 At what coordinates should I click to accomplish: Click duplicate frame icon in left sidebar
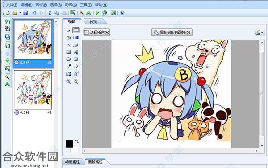coord(7,37)
